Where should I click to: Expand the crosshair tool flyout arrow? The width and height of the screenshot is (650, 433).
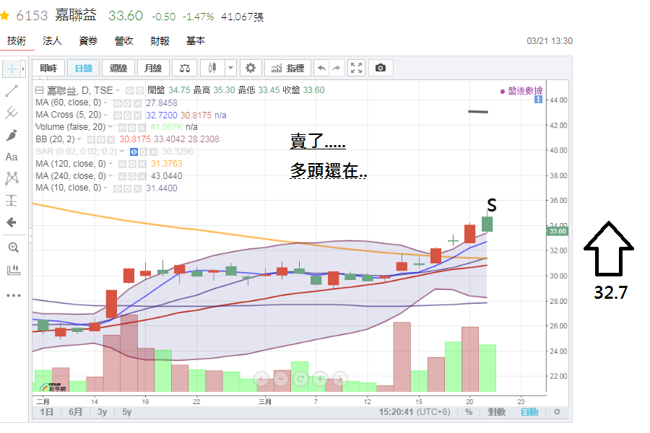coord(23,69)
